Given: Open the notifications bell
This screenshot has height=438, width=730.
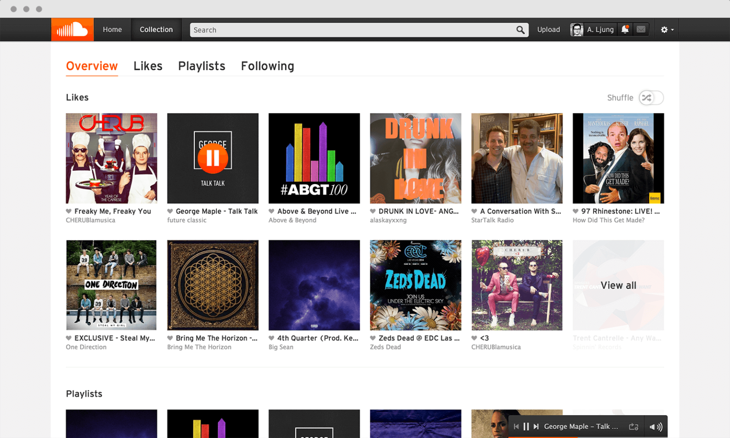Looking at the screenshot, I should pyautogui.click(x=624, y=29).
